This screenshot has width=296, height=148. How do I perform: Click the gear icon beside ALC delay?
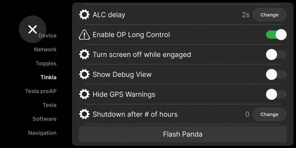coord(84,15)
